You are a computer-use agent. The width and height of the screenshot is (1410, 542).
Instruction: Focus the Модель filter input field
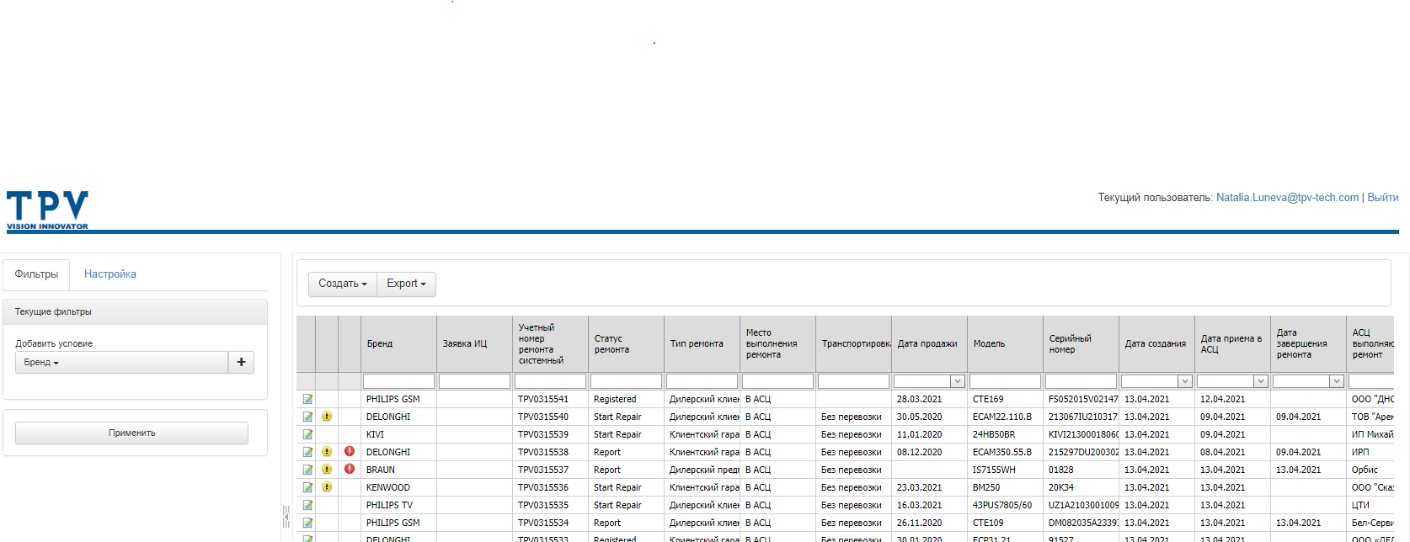click(1005, 381)
